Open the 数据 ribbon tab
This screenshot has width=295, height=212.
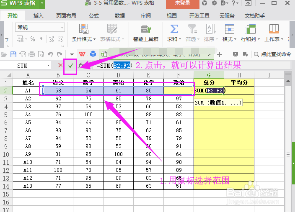tap(120, 16)
